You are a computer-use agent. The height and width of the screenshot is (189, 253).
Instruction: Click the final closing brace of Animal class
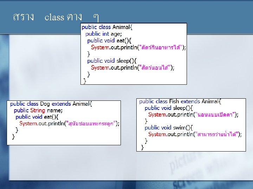[85, 81]
